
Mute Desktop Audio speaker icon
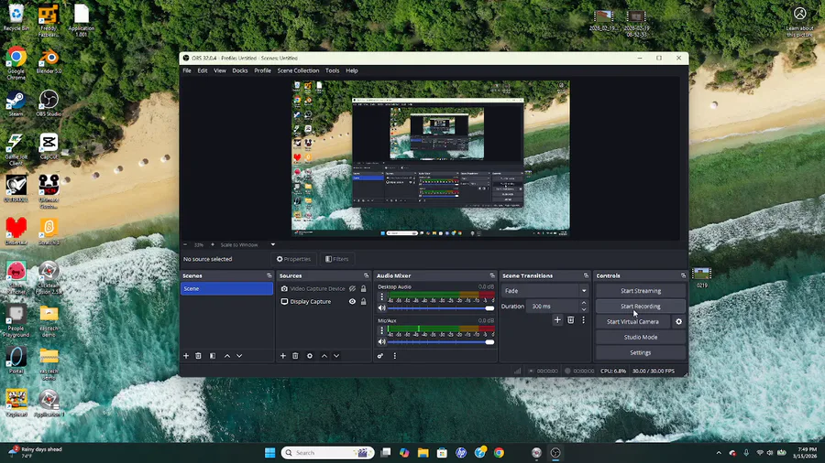click(x=382, y=308)
